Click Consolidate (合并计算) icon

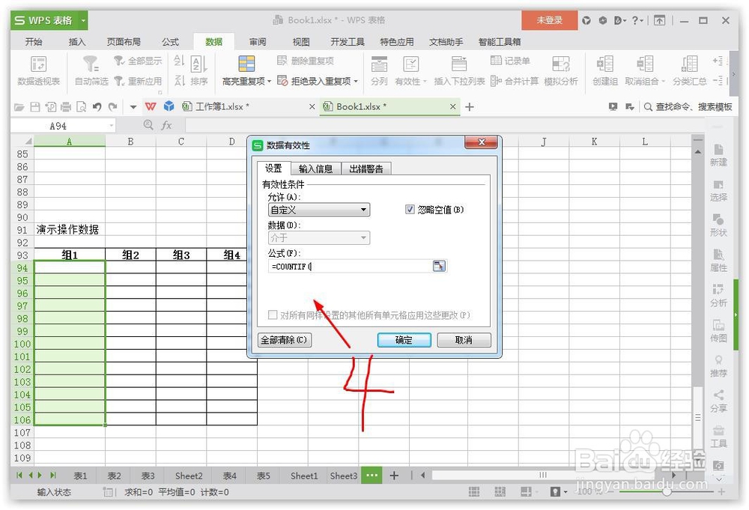tap(496, 81)
